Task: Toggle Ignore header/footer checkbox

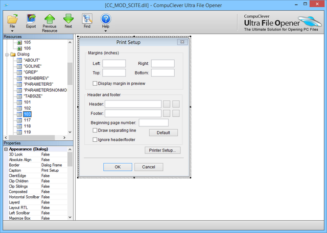Action: coord(95,139)
